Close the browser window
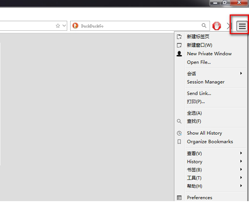The width and height of the screenshot is (249, 209). [239, 2]
